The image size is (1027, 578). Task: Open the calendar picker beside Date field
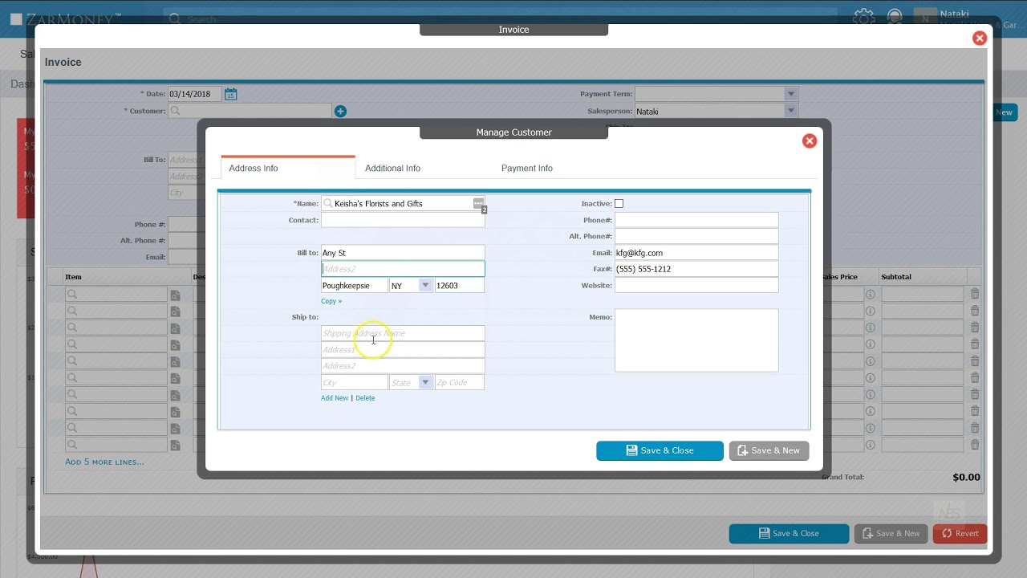(x=230, y=94)
